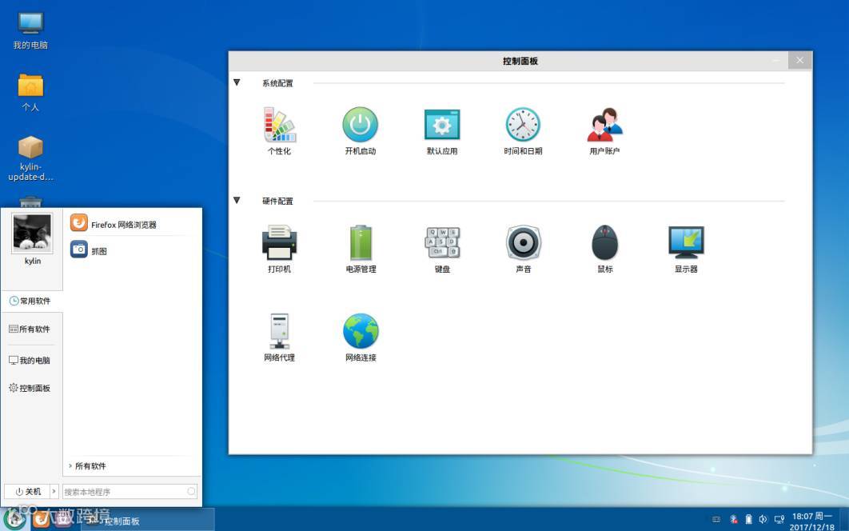Launch Firefox from taskbar quick launch
Screen dimensions: 849x531
41,520
